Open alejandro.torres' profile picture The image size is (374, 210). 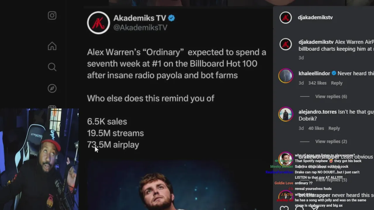(x=285, y=114)
